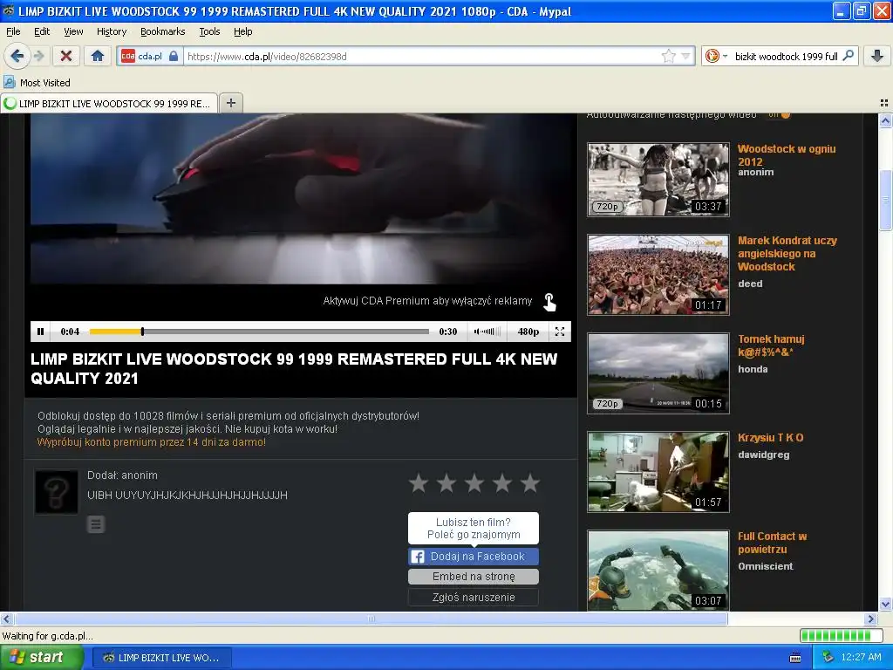This screenshot has width=893, height=670.
Task: Click the horizontal scrollbar left arrow
Action: 6,619
